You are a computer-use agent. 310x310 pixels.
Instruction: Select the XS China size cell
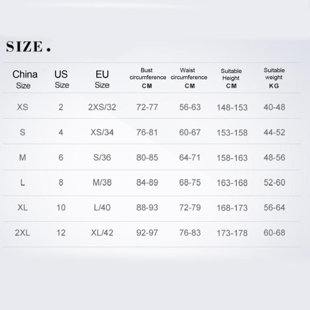pyautogui.click(x=22, y=107)
